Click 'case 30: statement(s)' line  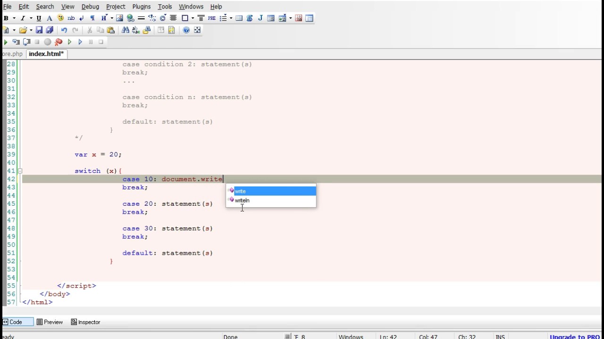click(168, 228)
